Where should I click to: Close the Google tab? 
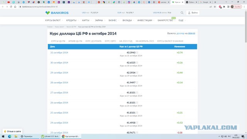tap(210, 2)
